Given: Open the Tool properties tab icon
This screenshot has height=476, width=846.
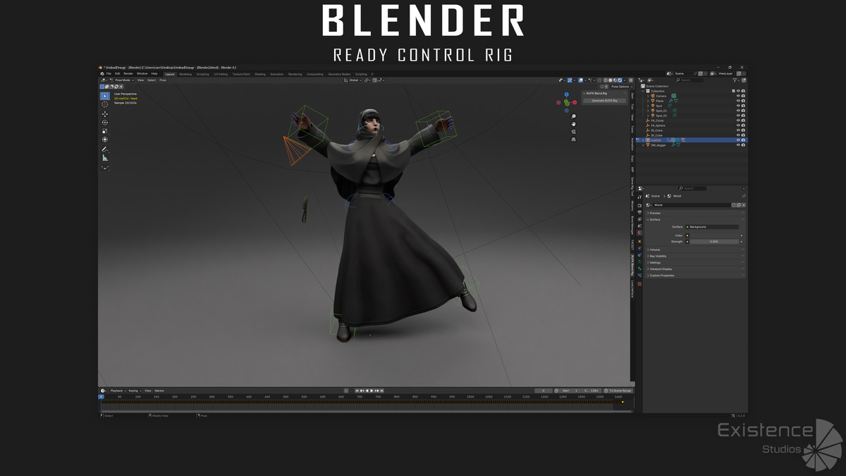Looking at the screenshot, I should (639, 197).
